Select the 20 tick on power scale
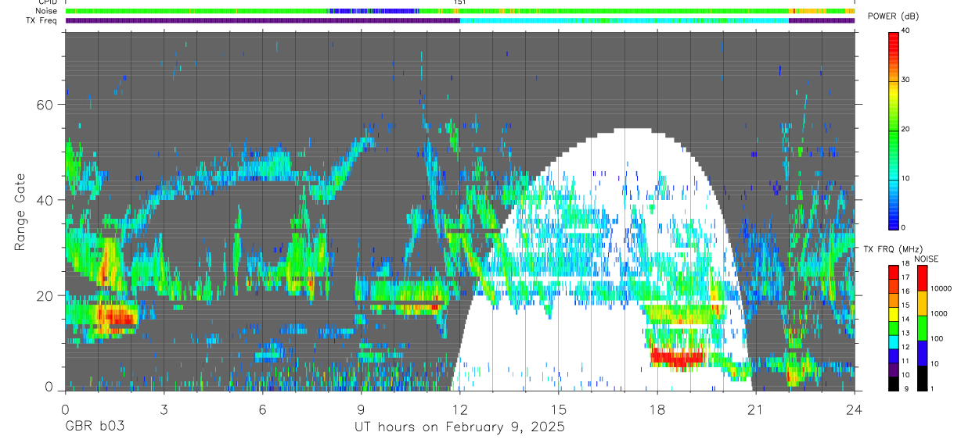Image resolution: width=961 pixels, height=443 pixels. point(906,130)
